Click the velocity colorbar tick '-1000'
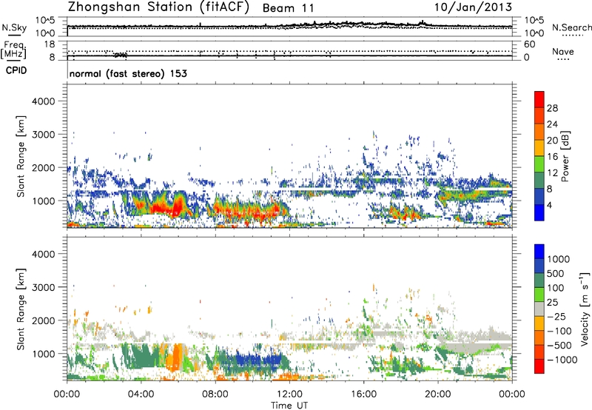 tap(562, 360)
